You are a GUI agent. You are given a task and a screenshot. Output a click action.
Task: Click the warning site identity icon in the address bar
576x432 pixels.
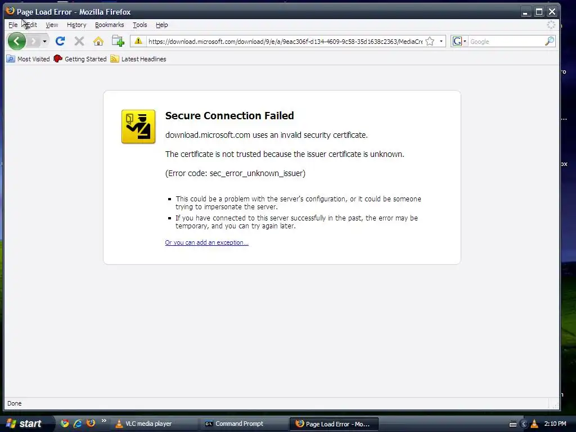tap(138, 41)
